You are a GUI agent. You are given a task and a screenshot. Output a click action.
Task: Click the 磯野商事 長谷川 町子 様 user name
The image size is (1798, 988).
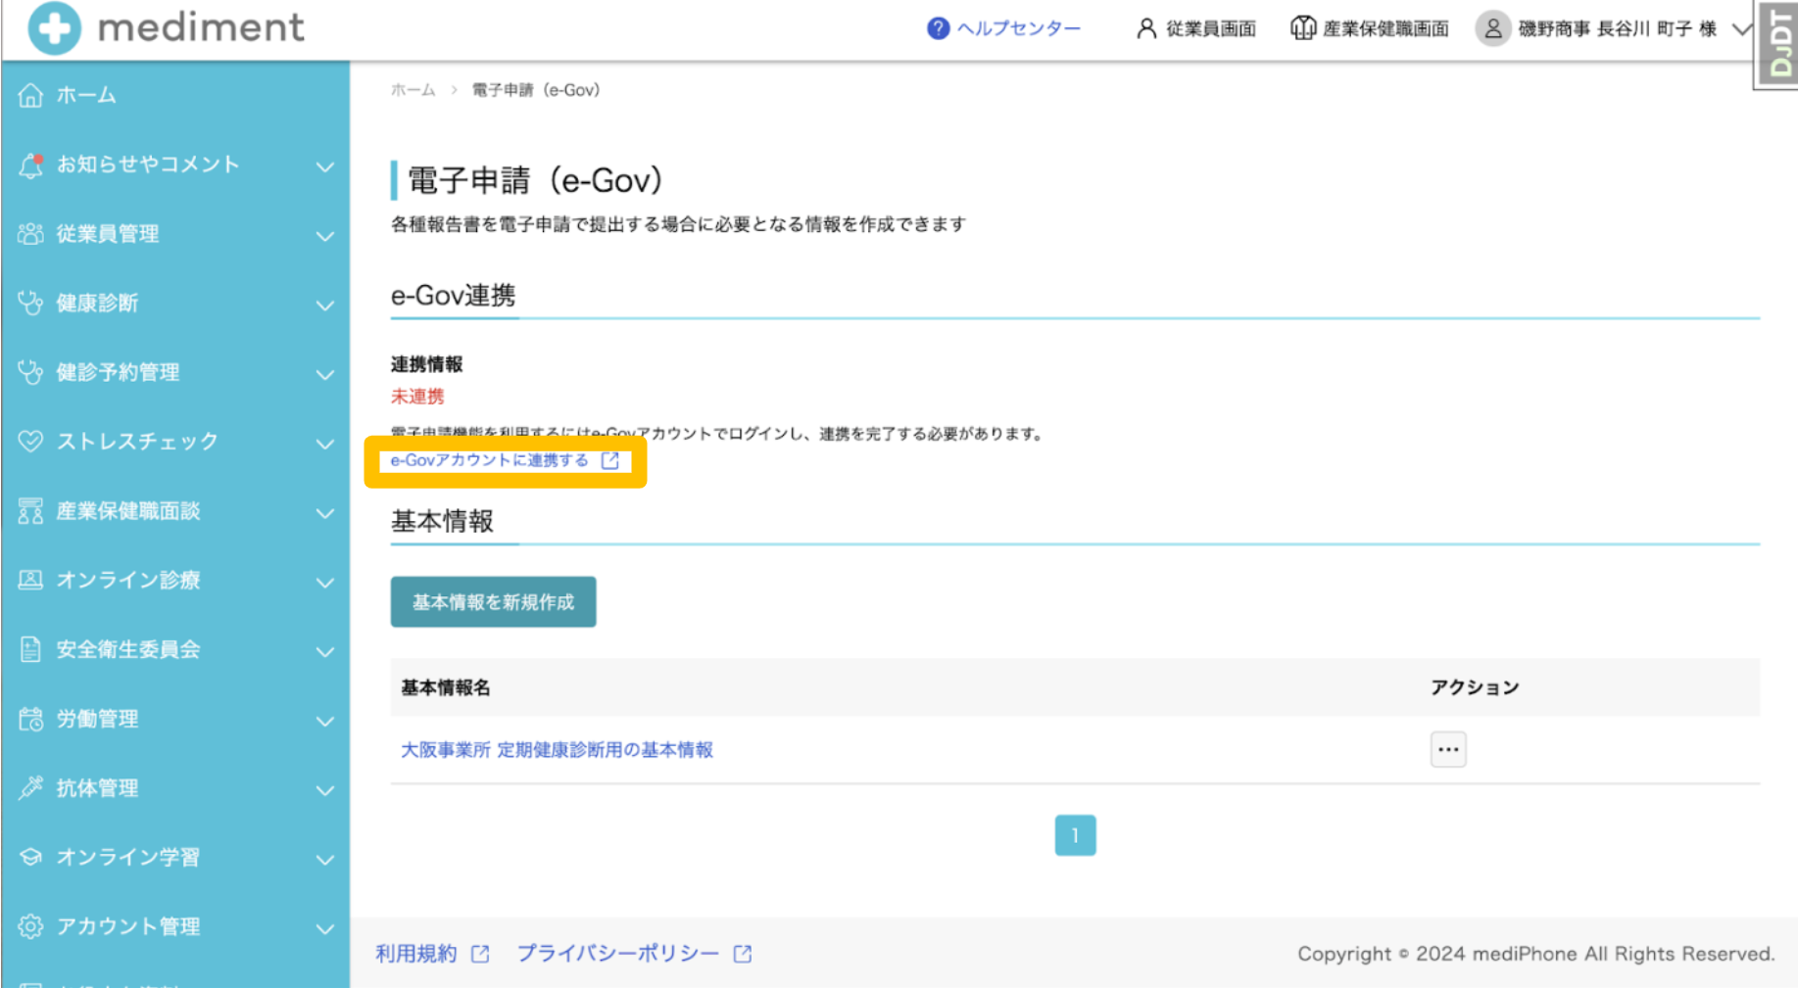[1618, 28]
